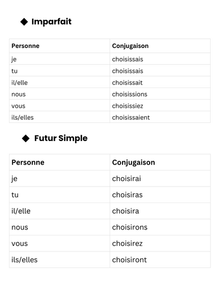Click the Personne header in Imparfait table
This screenshot has width=218, height=282.
tap(25, 46)
